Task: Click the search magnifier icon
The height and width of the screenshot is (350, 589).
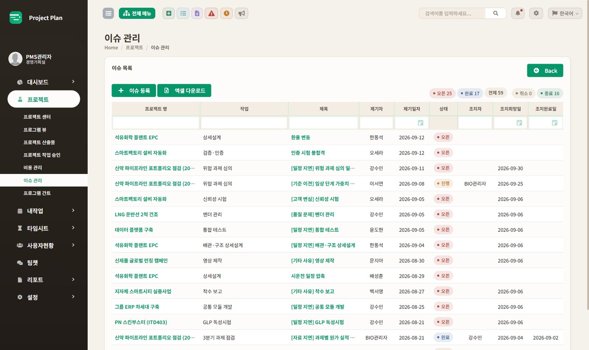Action: [495, 13]
